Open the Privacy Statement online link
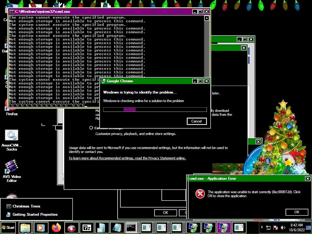Screen dimensions: 312x234 pos(127,158)
